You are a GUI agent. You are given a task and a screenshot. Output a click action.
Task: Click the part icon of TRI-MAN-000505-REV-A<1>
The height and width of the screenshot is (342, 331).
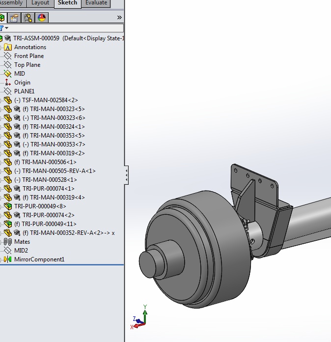click(8, 171)
